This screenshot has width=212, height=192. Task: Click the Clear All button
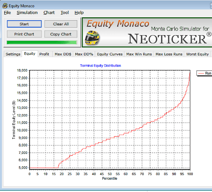(61, 24)
